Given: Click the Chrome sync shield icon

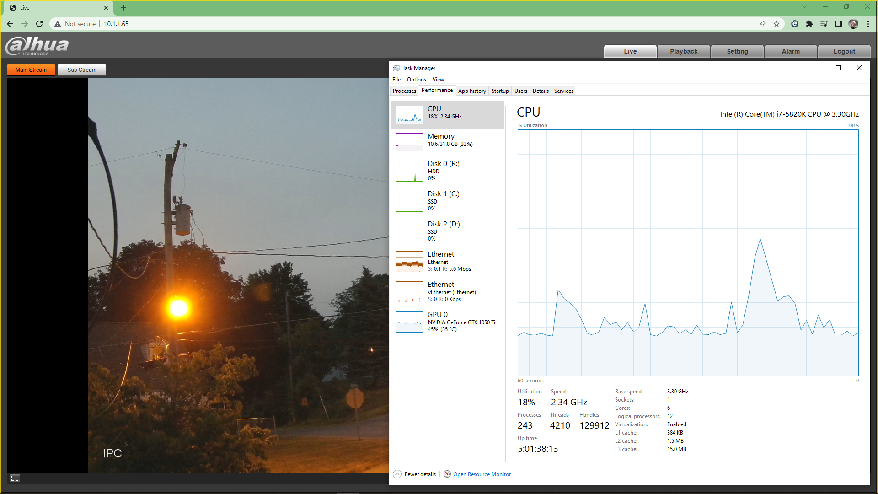Looking at the screenshot, I should pos(795,24).
